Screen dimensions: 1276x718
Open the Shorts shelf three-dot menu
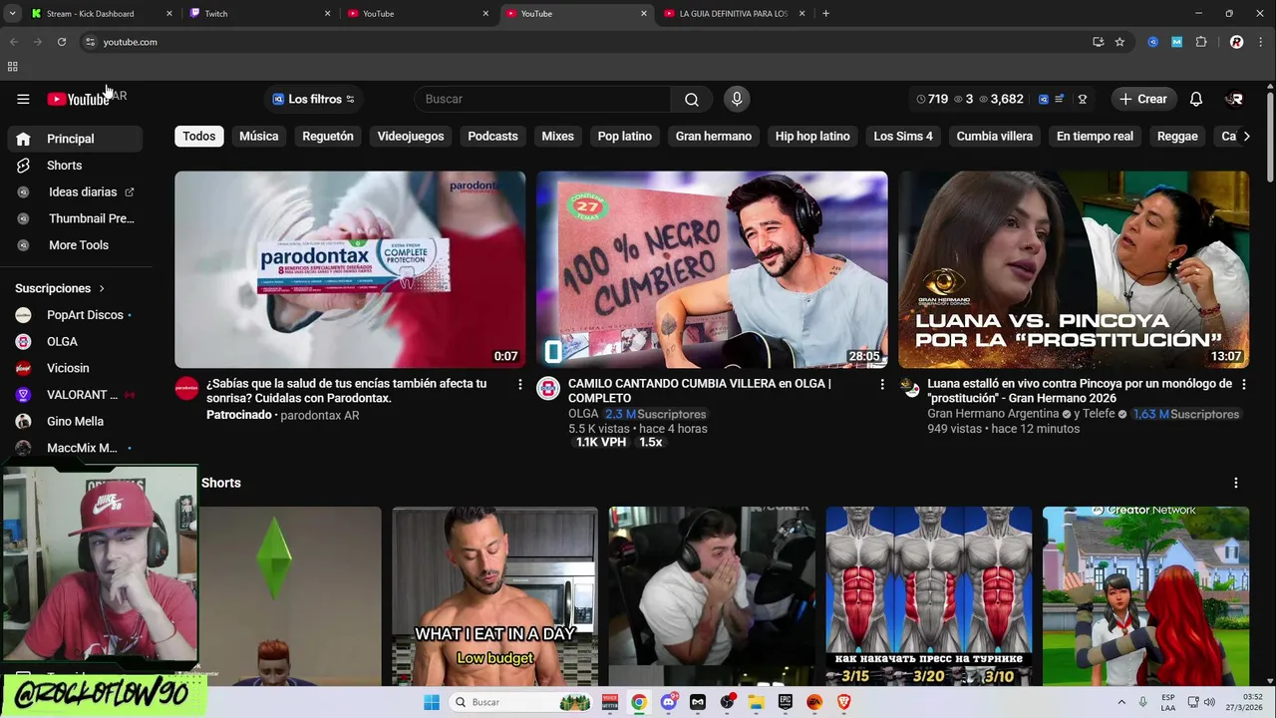coord(1236,483)
